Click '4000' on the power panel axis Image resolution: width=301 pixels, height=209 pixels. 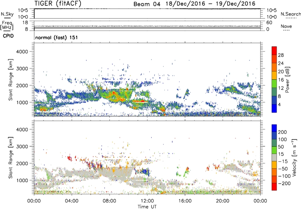[22, 52]
